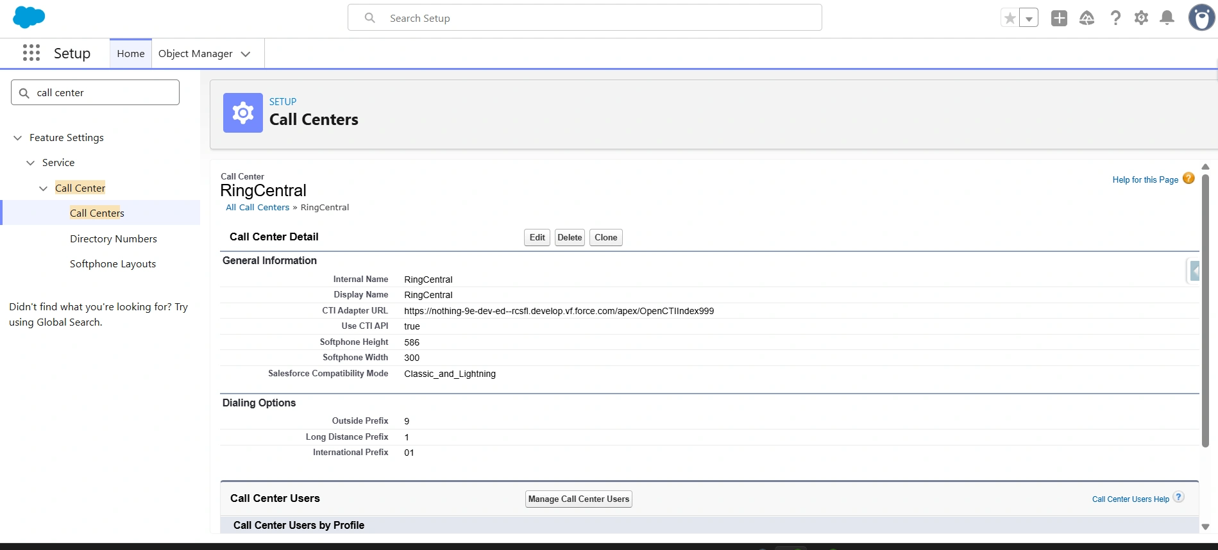Switch to the Home tab
Image resolution: width=1218 pixels, height=550 pixels.
point(131,54)
